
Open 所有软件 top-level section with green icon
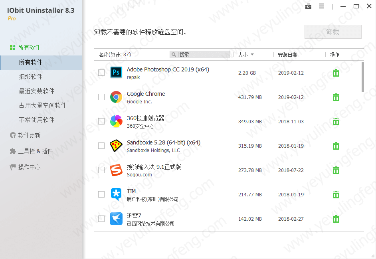coord(25,47)
